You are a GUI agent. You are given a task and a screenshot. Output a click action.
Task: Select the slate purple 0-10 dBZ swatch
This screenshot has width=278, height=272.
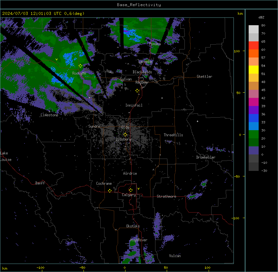(253, 151)
